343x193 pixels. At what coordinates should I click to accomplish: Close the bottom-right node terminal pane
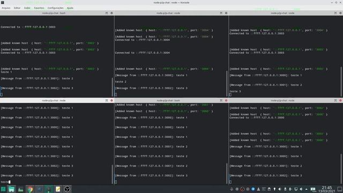tap(340, 100)
